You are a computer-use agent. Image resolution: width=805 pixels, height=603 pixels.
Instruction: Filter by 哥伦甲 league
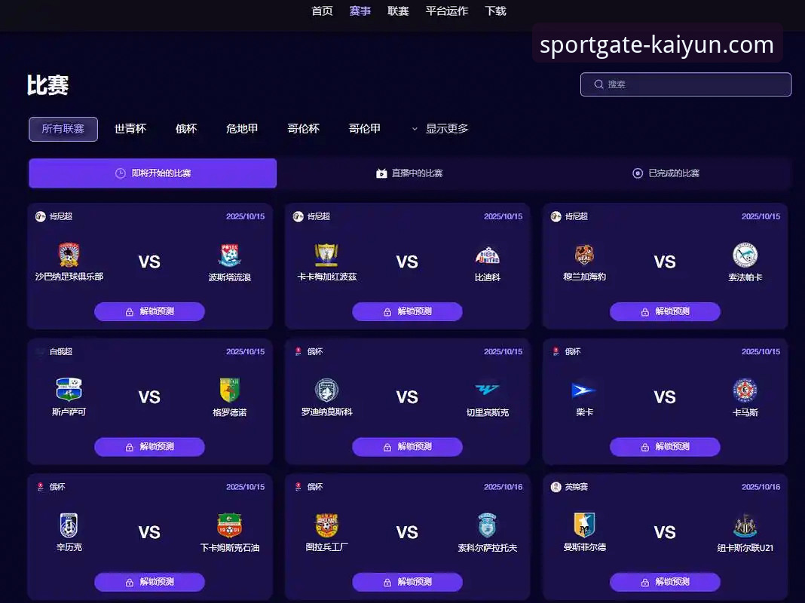[x=365, y=129]
